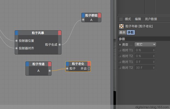
Task: Open the 类型 dropdown showing 死亡
Action: click(x=146, y=44)
